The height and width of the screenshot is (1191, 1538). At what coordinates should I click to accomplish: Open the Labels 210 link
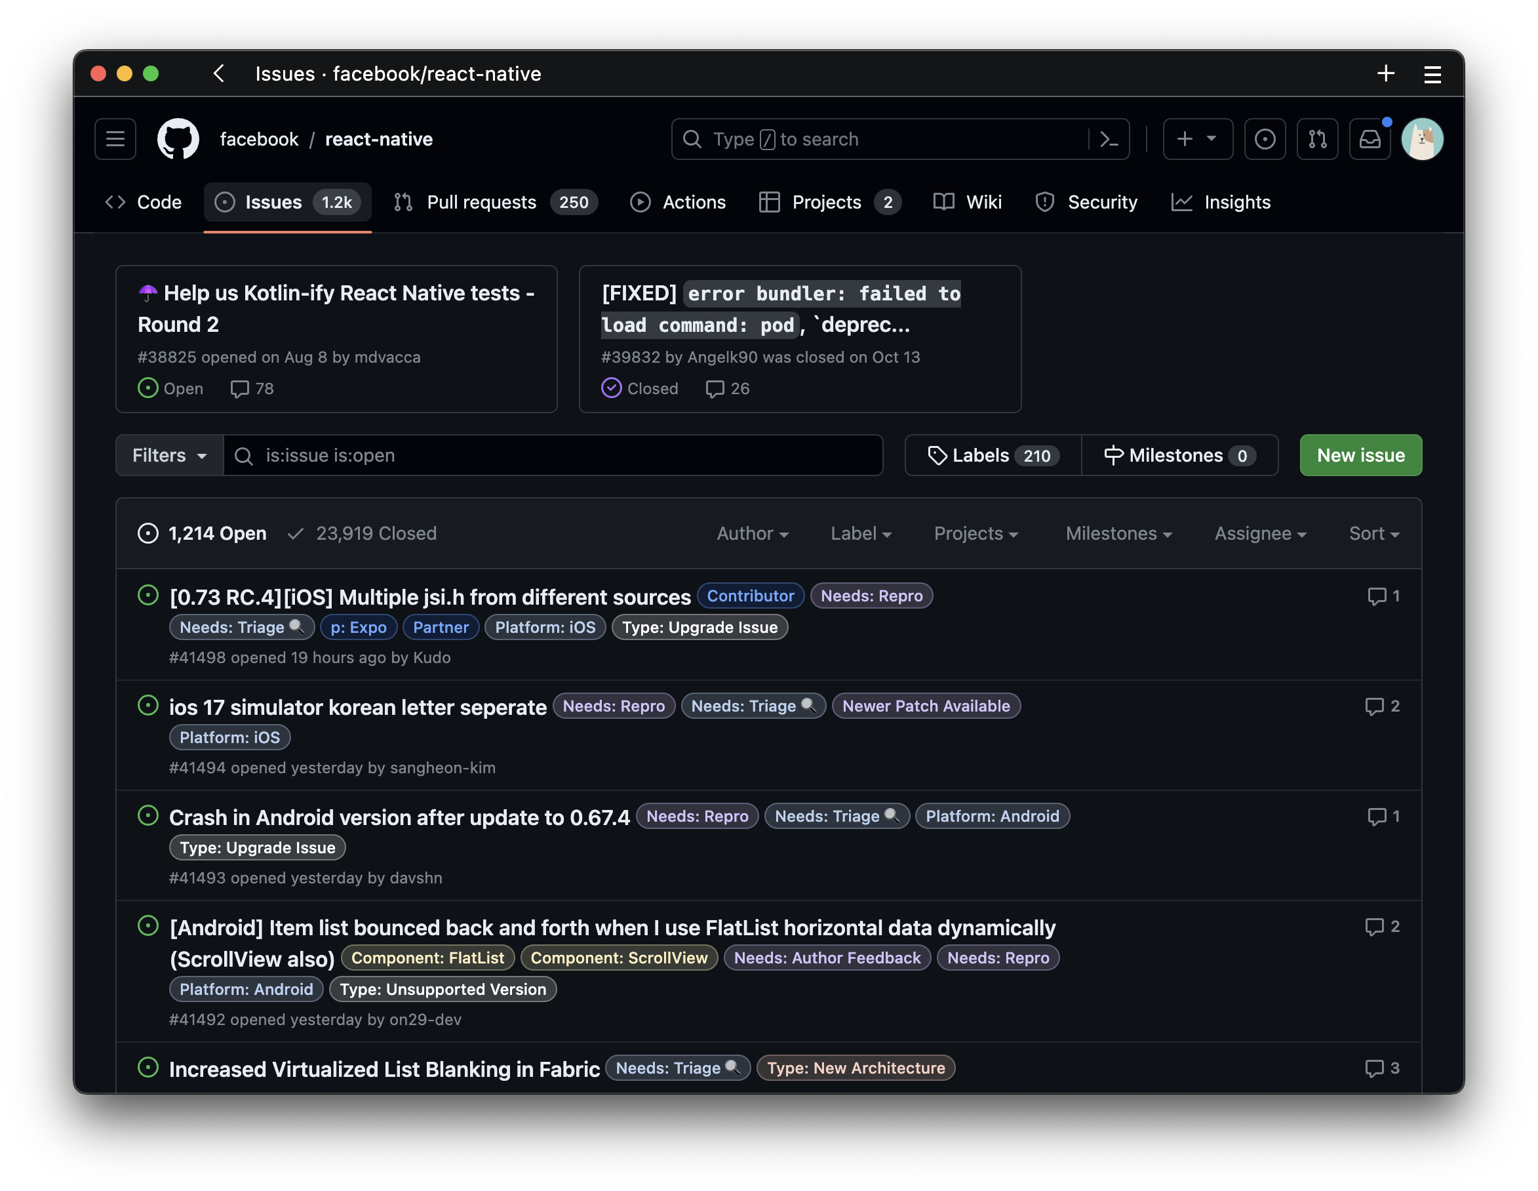[x=993, y=456]
